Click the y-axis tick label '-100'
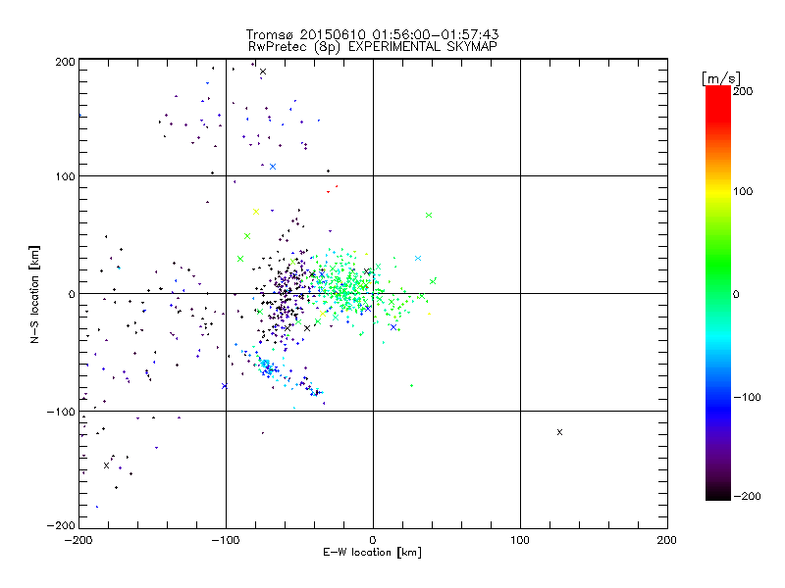785x588 pixels. (x=61, y=412)
